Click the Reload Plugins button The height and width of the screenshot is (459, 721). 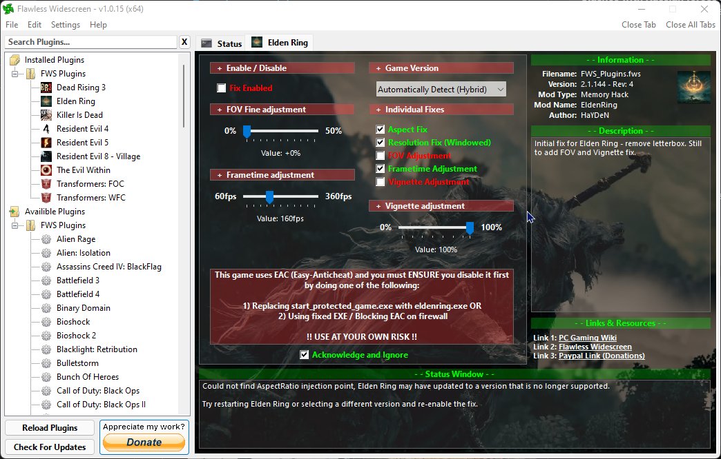(50, 428)
